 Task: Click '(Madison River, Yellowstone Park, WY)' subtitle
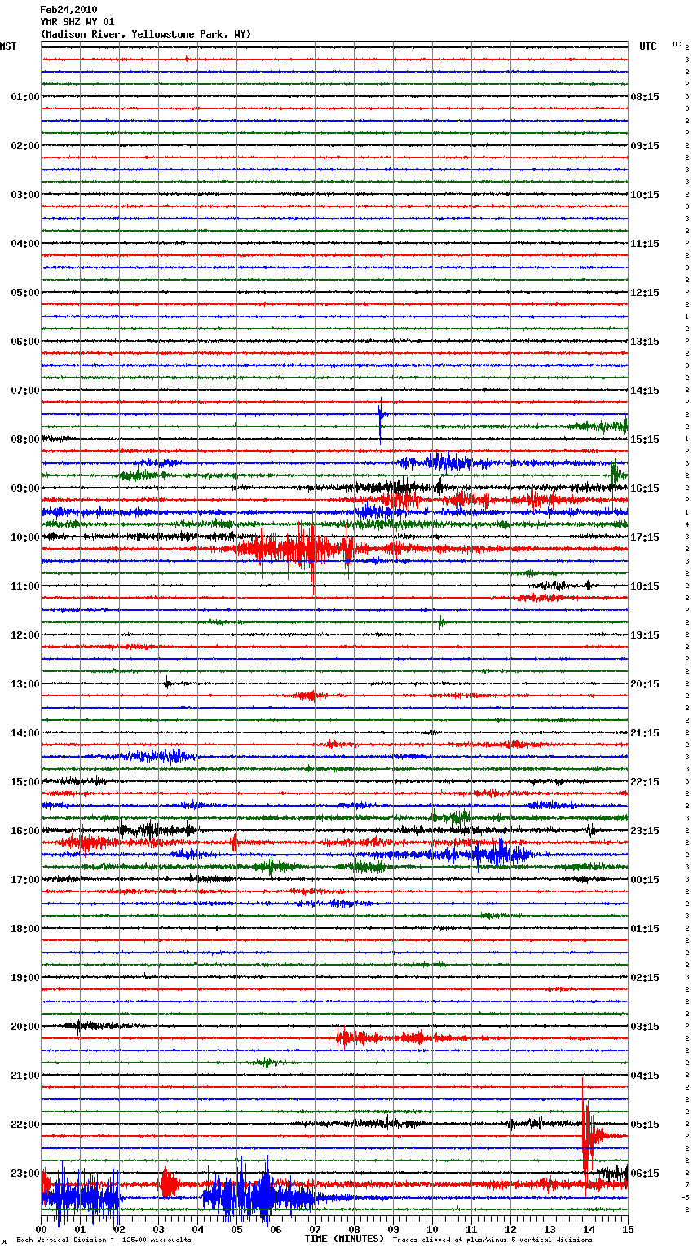pyautogui.click(x=146, y=34)
